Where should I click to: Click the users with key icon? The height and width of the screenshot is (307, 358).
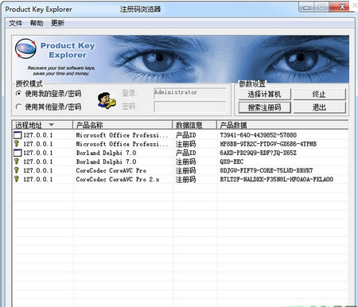coord(107,100)
